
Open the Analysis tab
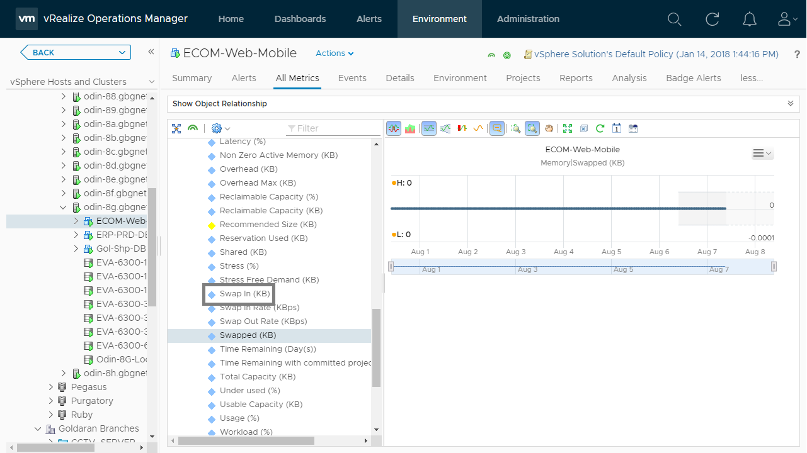pos(629,78)
